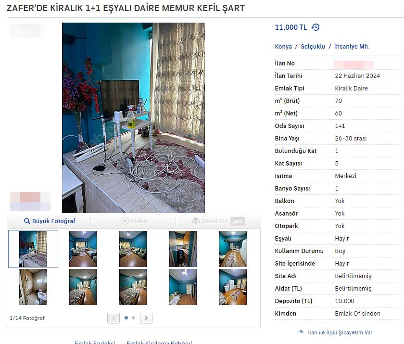Open price history clock icon
The image size is (404, 344).
click(x=316, y=27)
